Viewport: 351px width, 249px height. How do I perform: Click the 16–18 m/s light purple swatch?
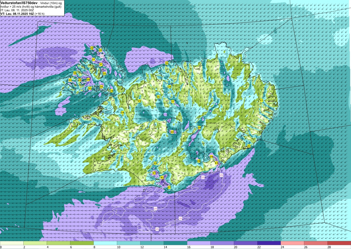tap(199, 243)
